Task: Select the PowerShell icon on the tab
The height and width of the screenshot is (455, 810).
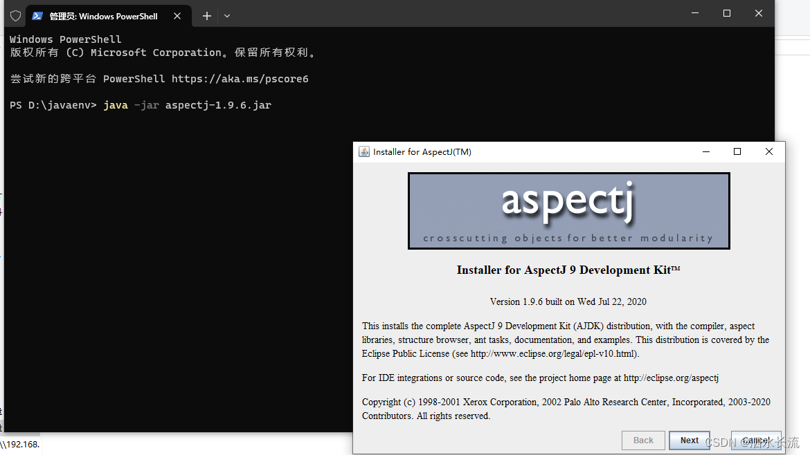Action: [x=37, y=16]
